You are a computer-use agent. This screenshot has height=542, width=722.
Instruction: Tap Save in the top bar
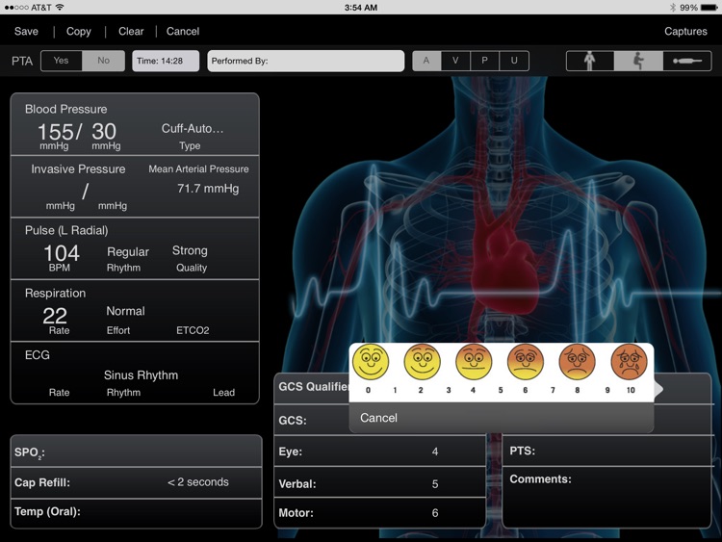click(26, 32)
